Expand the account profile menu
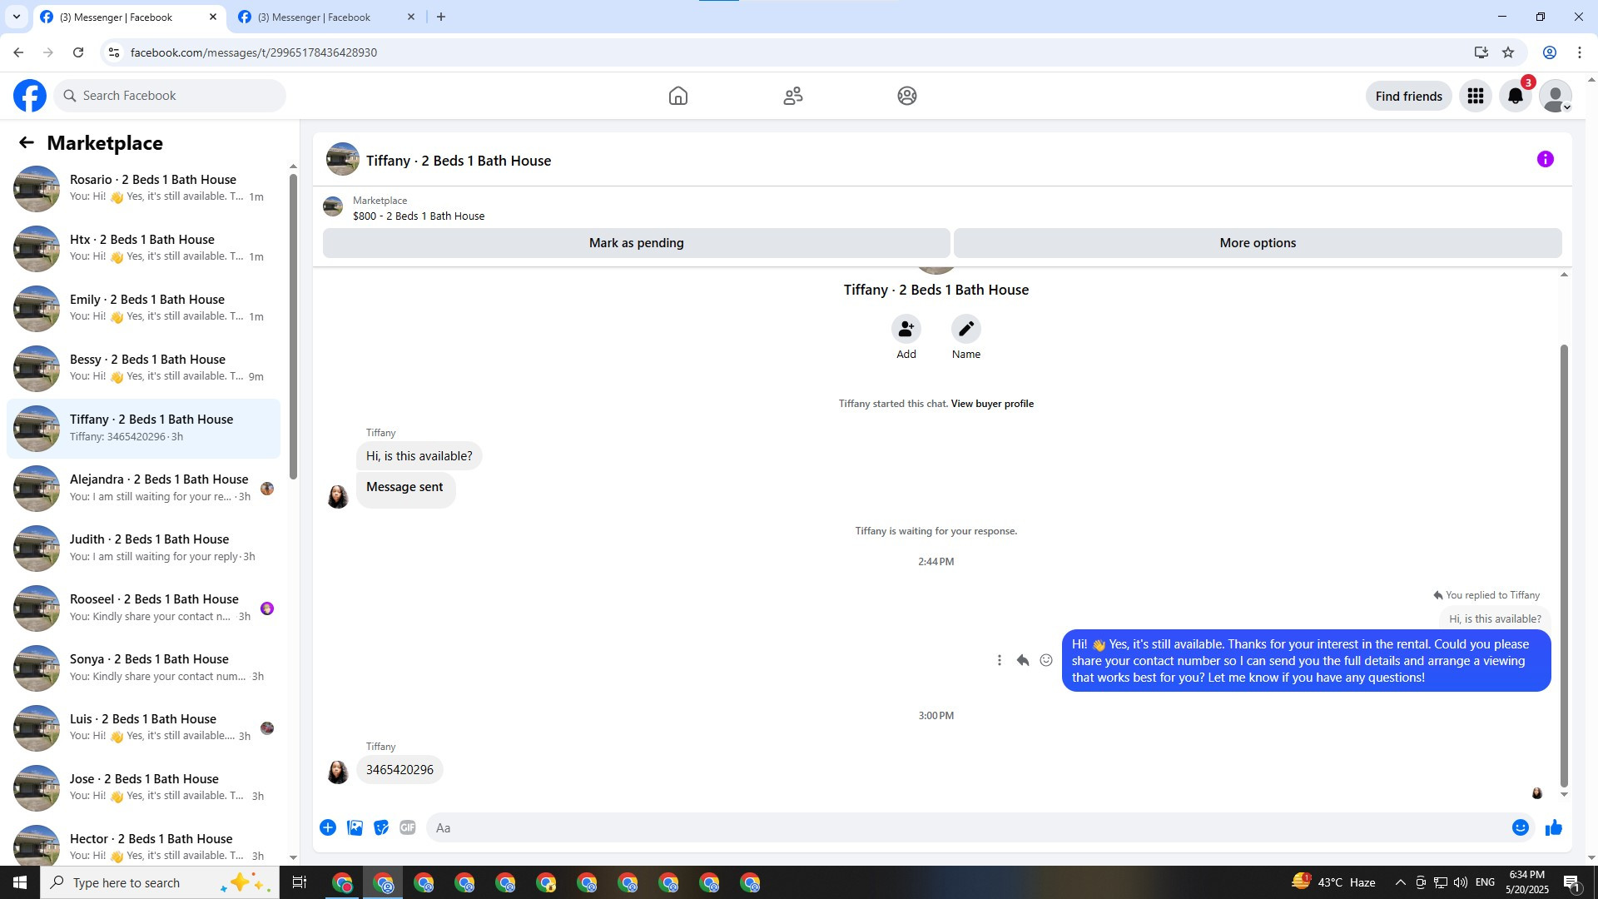 pos(1555,96)
